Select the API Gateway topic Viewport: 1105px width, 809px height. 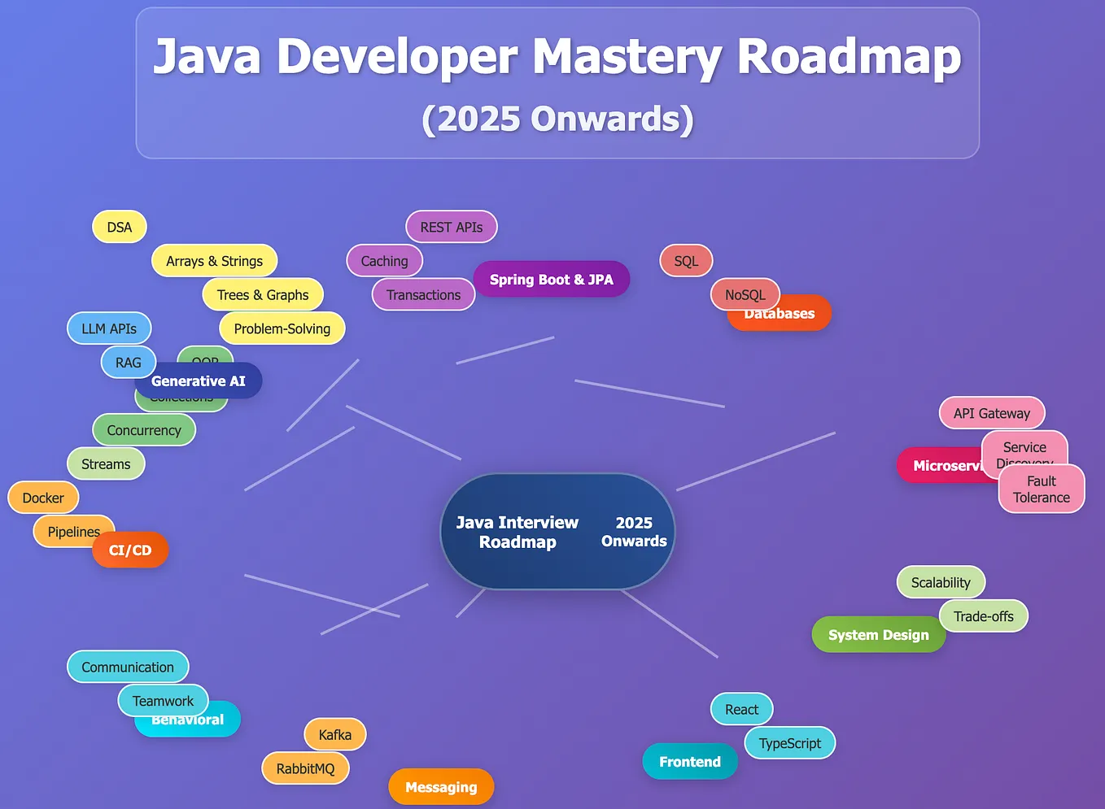pos(991,413)
